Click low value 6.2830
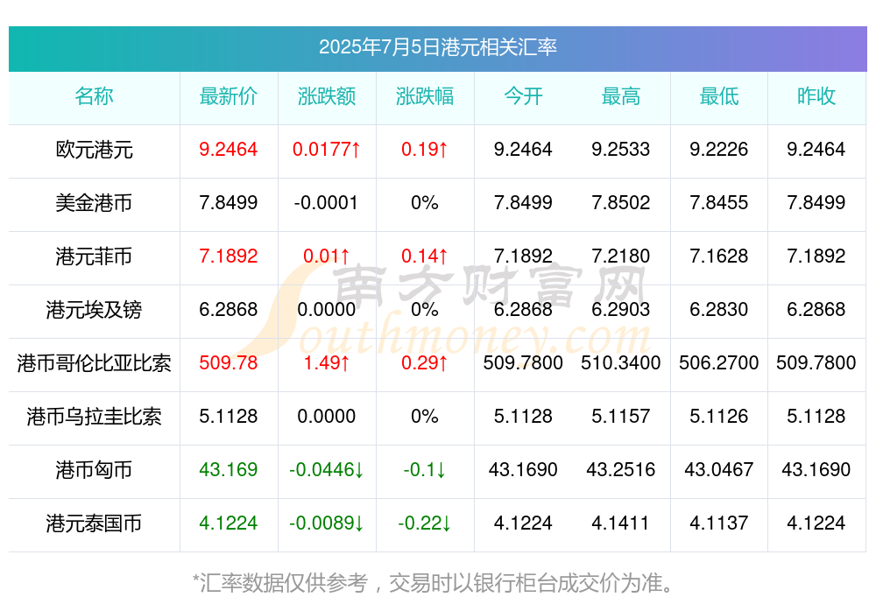876x611 pixels. [x=719, y=309]
